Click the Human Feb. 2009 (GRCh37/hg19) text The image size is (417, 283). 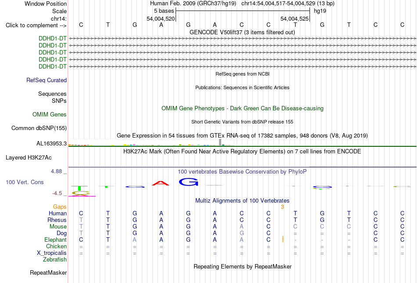193,4
